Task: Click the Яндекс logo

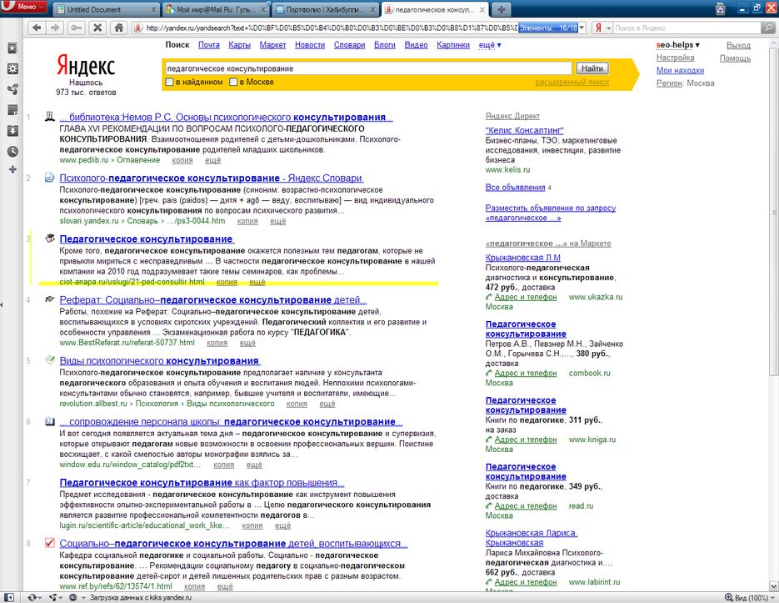Action: click(86, 65)
